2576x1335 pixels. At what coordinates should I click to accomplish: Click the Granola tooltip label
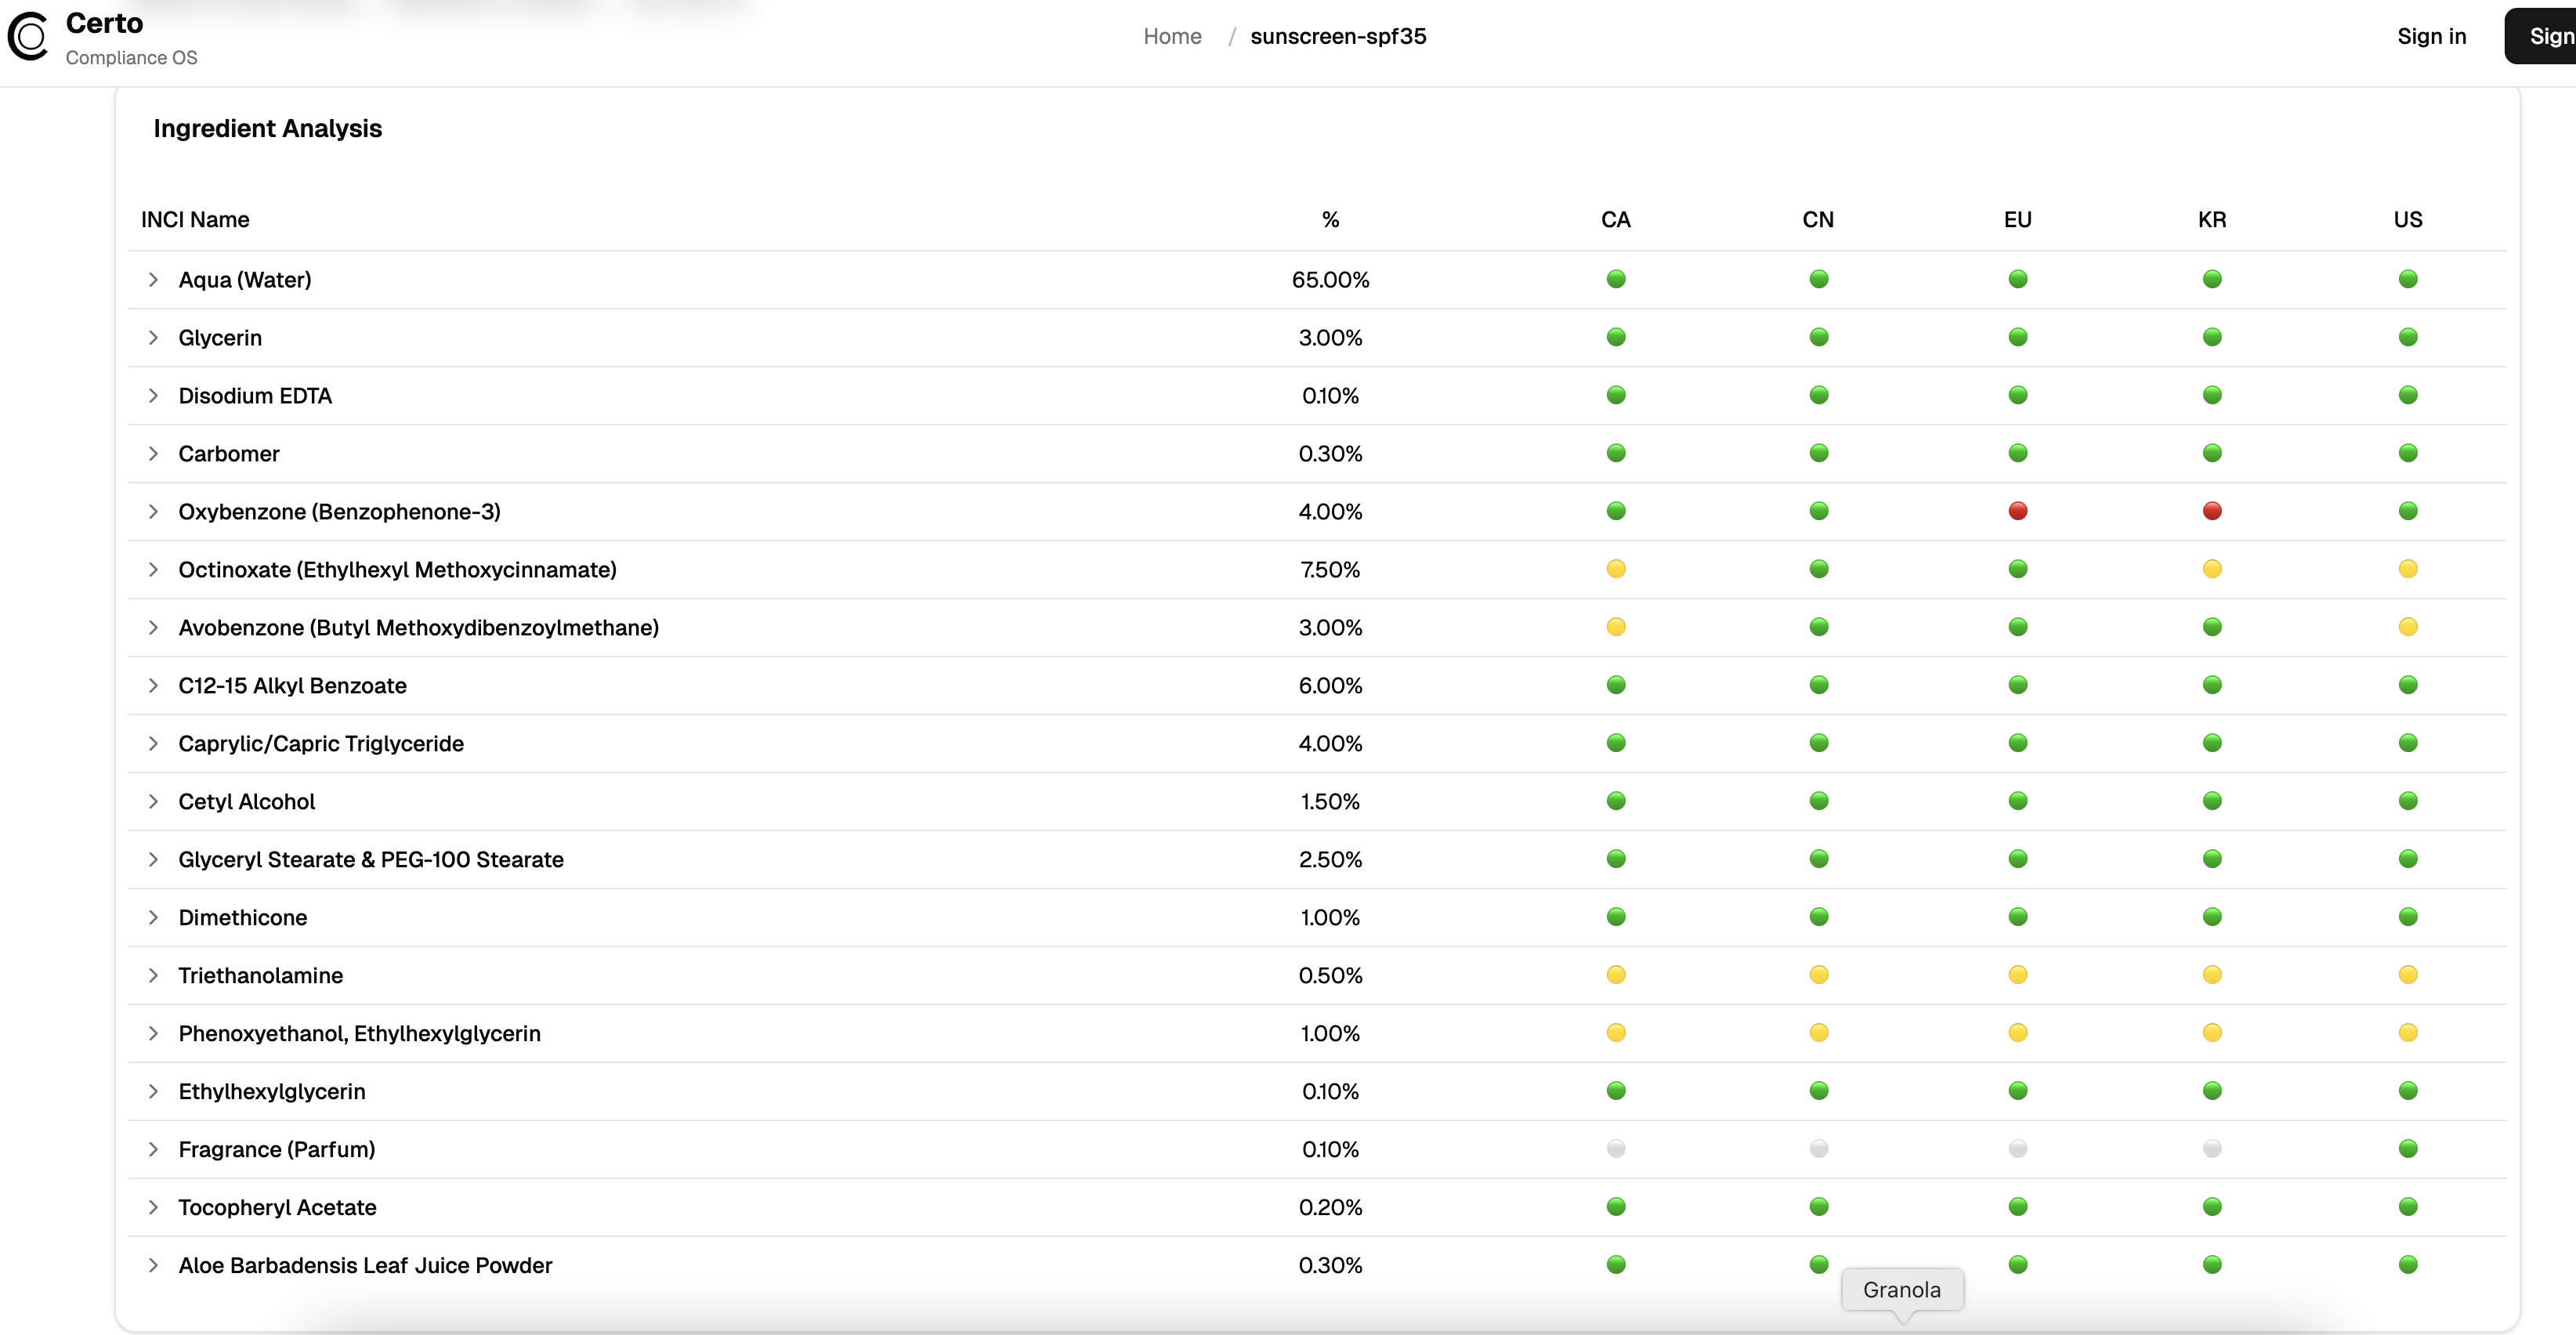(1902, 1290)
